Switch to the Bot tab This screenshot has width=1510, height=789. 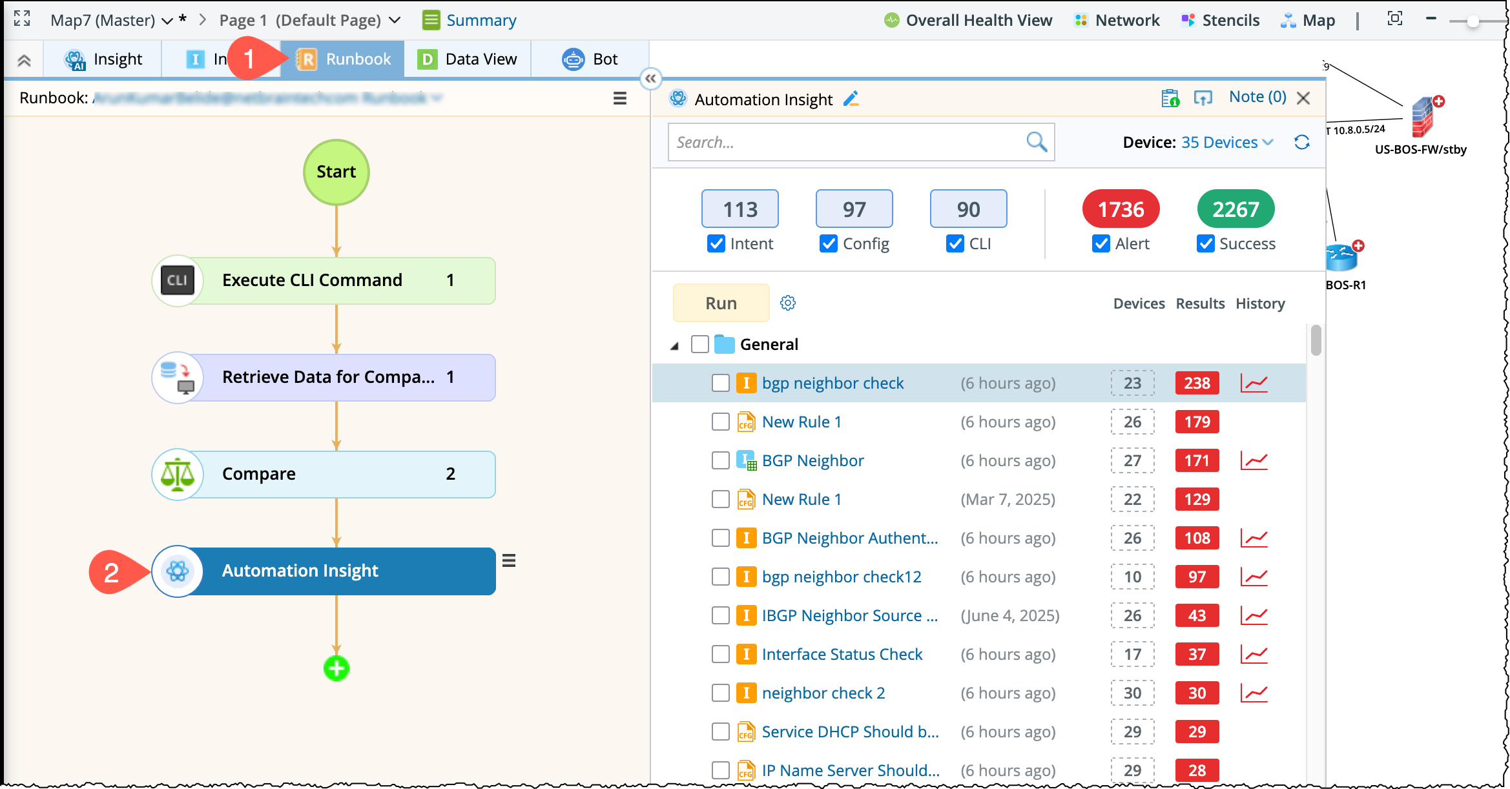(x=590, y=59)
